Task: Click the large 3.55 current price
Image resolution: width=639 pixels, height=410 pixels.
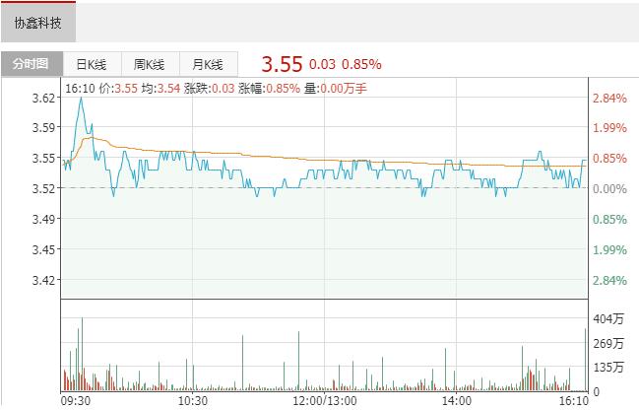Action: point(282,64)
